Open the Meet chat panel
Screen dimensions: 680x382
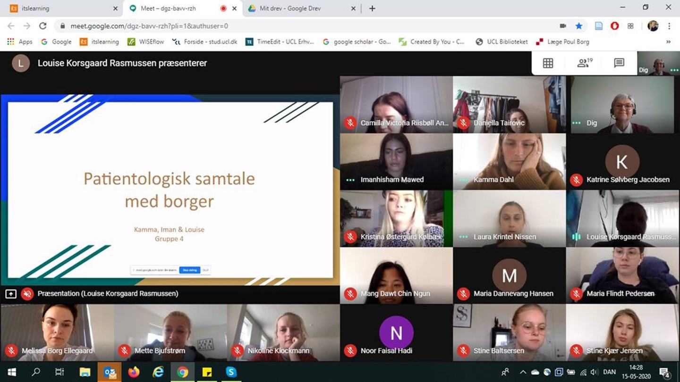coord(619,63)
